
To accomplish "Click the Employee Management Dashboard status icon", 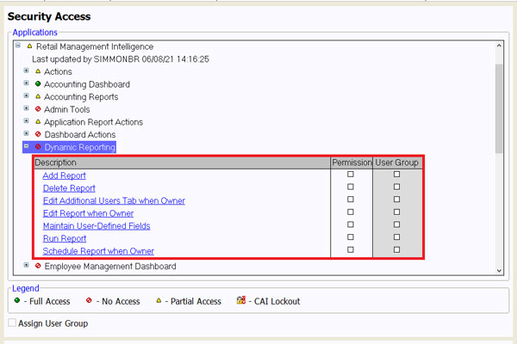I will pos(38,267).
